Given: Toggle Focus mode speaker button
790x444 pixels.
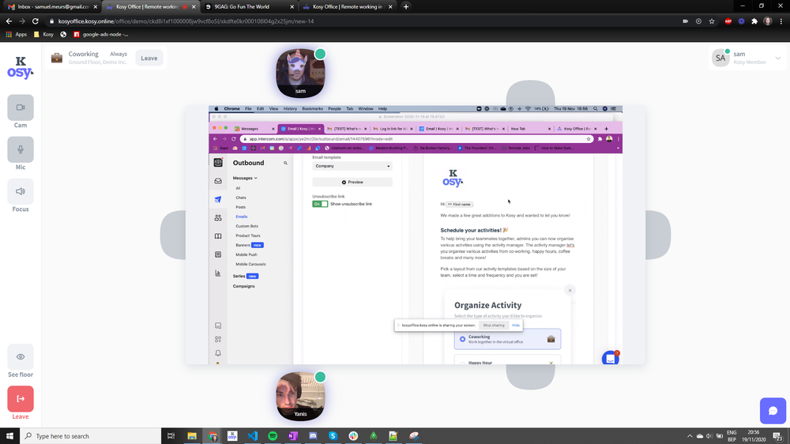Looking at the screenshot, I should tap(21, 191).
